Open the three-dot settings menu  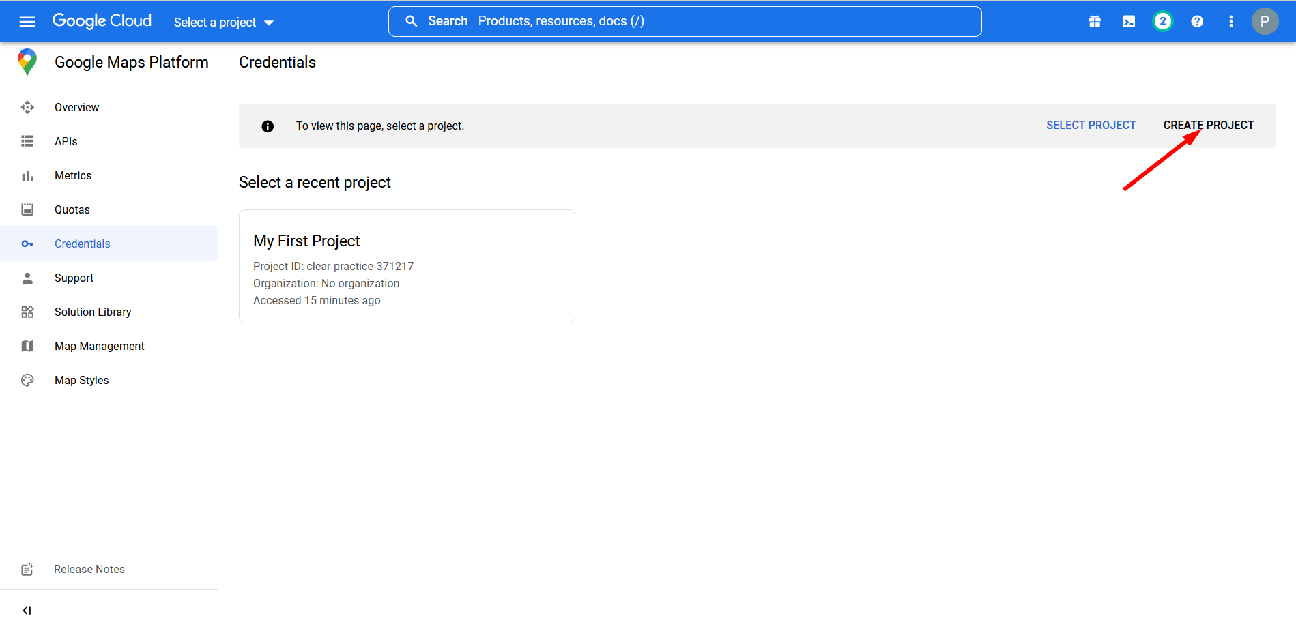tap(1231, 22)
